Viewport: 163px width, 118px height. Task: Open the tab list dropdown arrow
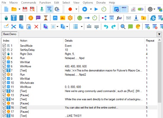(159, 34)
